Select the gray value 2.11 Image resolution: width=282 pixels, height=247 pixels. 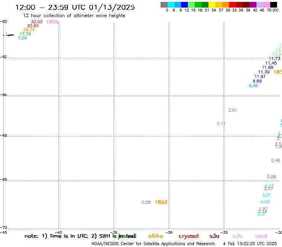pyautogui.click(x=221, y=123)
